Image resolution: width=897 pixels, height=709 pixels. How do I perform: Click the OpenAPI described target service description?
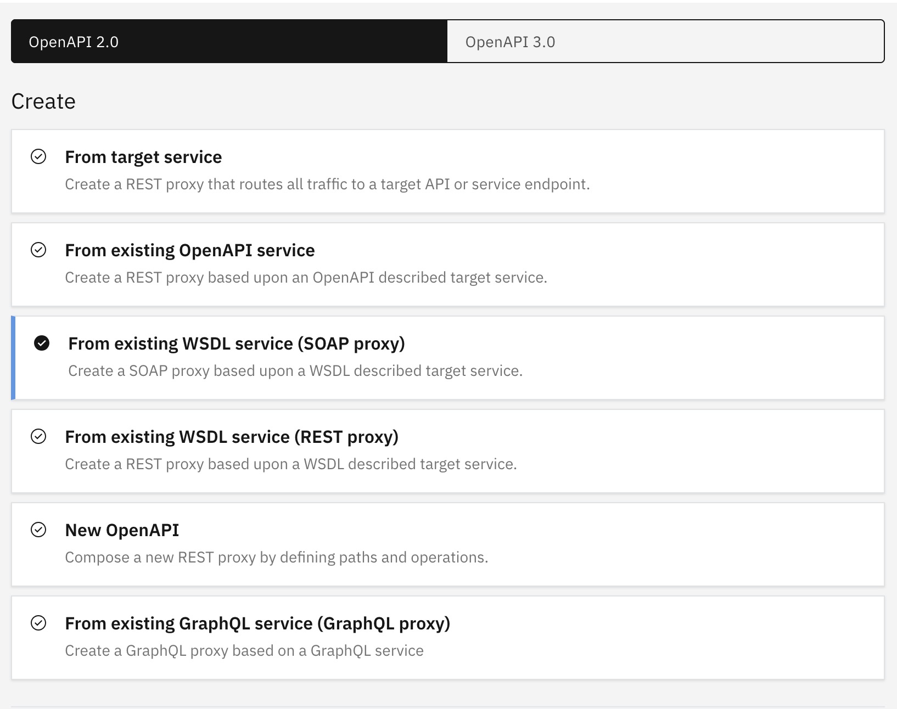click(306, 278)
